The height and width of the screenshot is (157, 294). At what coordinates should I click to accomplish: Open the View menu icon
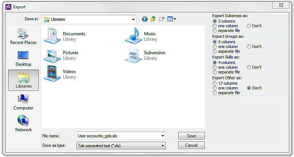pyautogui.click(x=172, y=19)
